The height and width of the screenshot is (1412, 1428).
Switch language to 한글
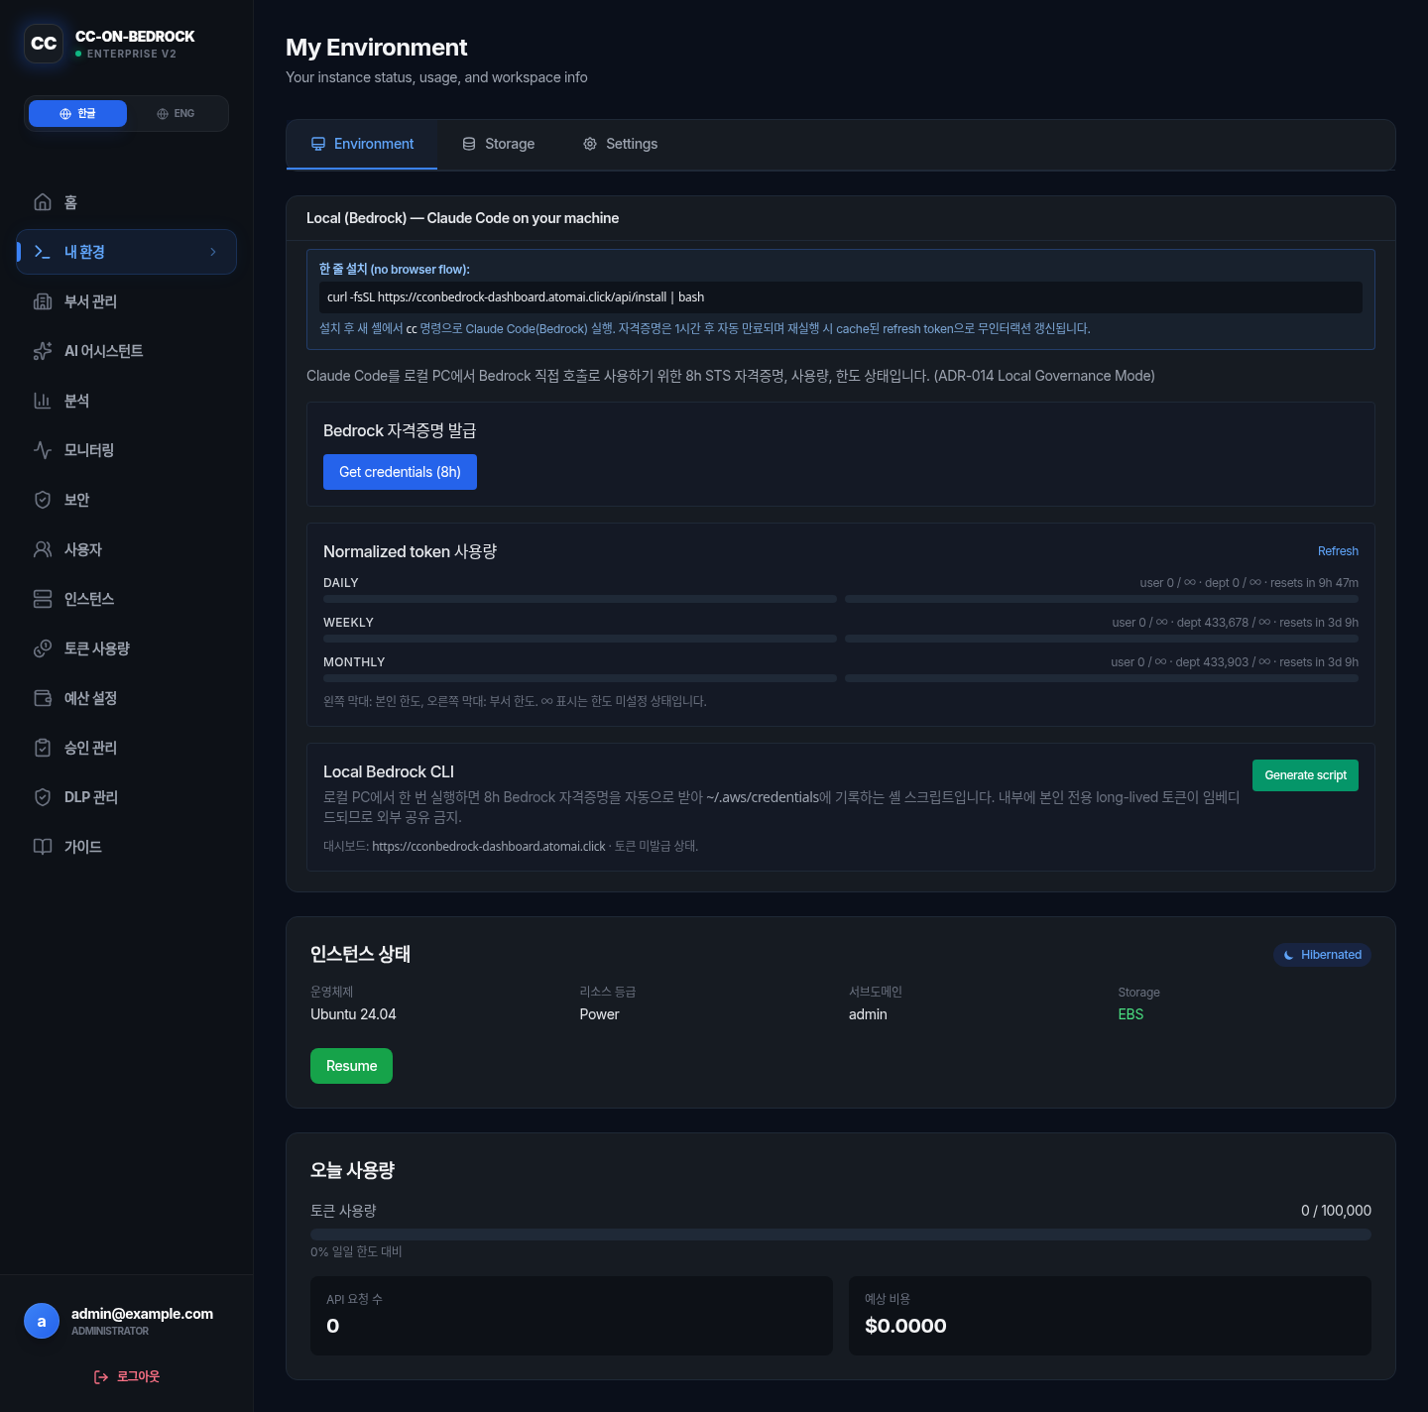point(77,113)
